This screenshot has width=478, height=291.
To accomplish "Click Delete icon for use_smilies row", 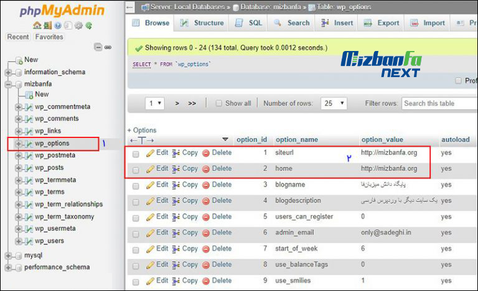I will click(x=206, y=281).
